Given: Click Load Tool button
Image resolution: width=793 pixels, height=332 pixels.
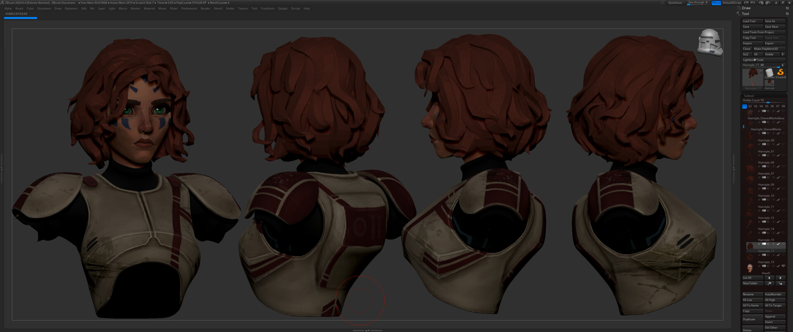Looking at the screenshot, I should [x=753, y=21].
